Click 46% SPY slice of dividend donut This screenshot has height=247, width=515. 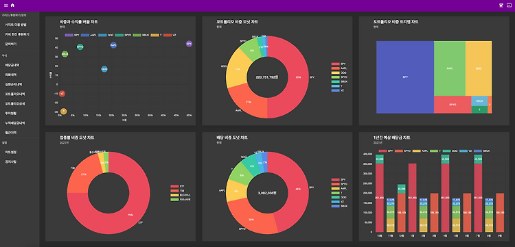pyautogui.click(x=297, y=189)
